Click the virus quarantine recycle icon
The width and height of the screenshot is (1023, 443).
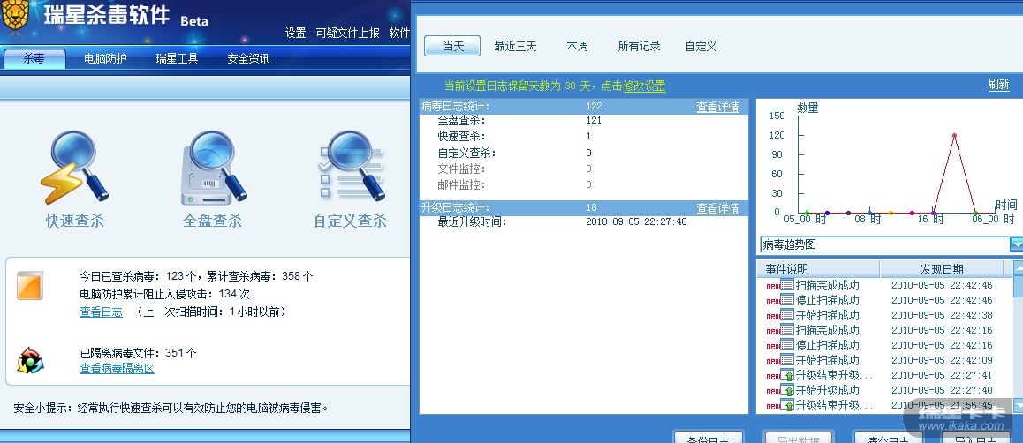point(30,360)
